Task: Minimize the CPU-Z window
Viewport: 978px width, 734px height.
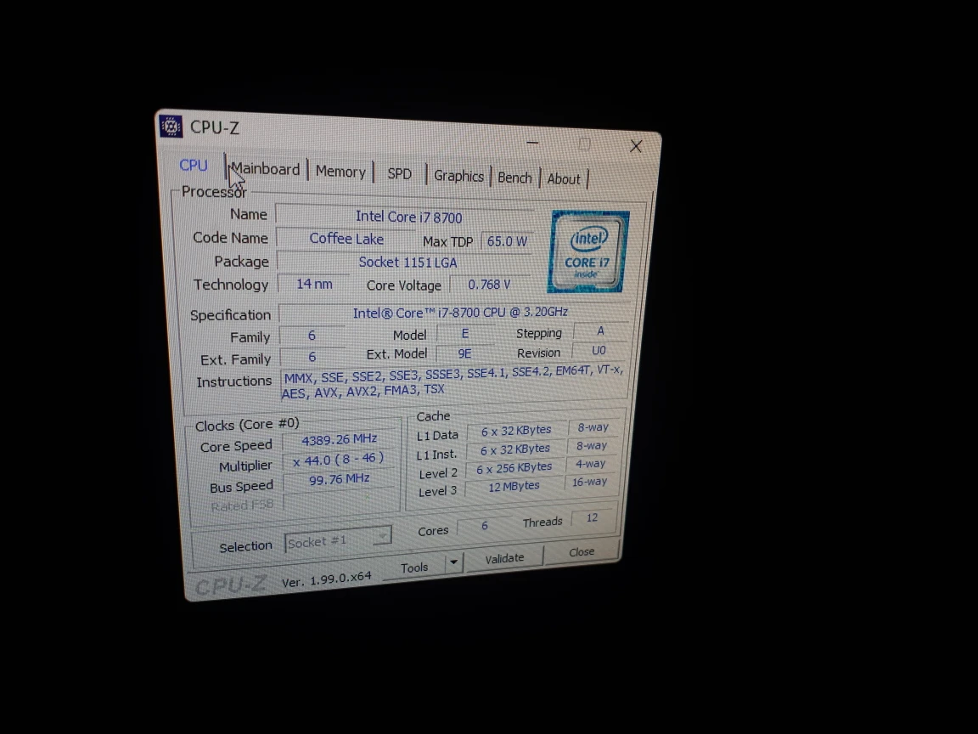Action: point(532,143)
